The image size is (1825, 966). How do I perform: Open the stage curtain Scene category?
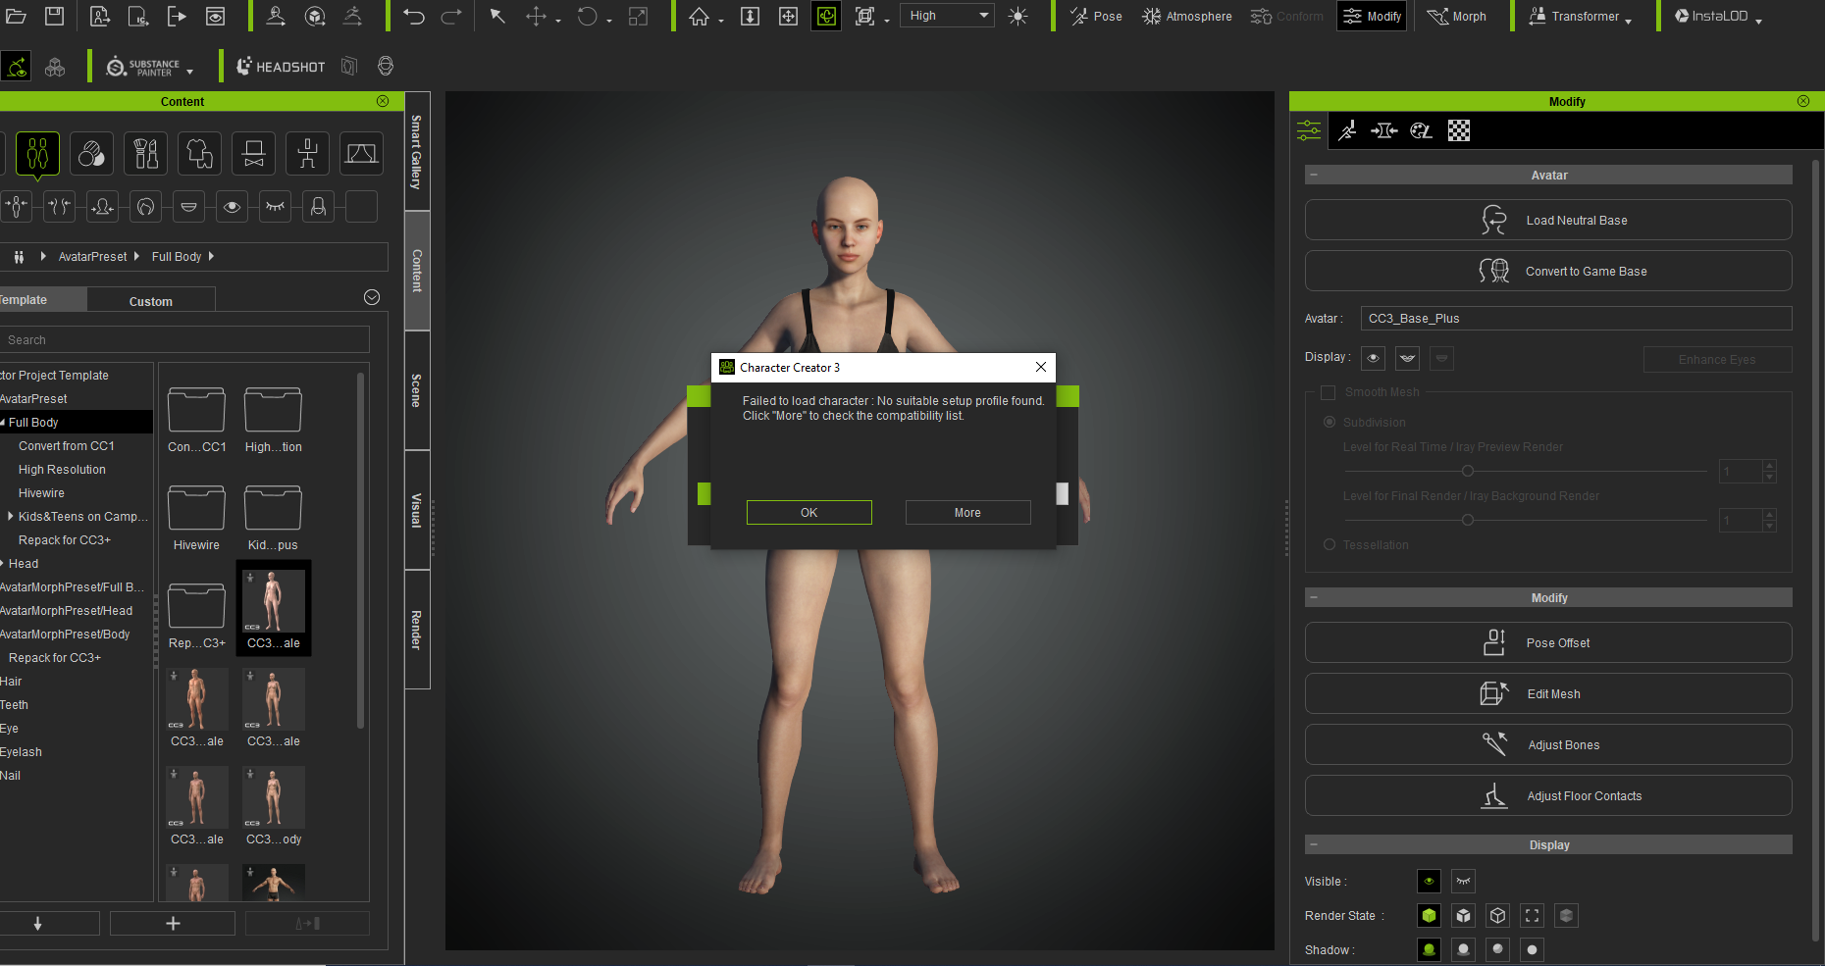click(x=361, y=154)
